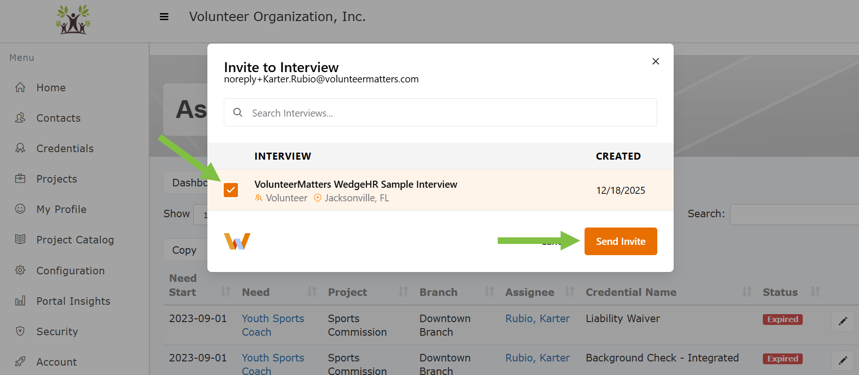Uncheck the VolunteerMatters WedgeHR Sample Interview checkbox
The image size is (859, 375).
point(231,190)
